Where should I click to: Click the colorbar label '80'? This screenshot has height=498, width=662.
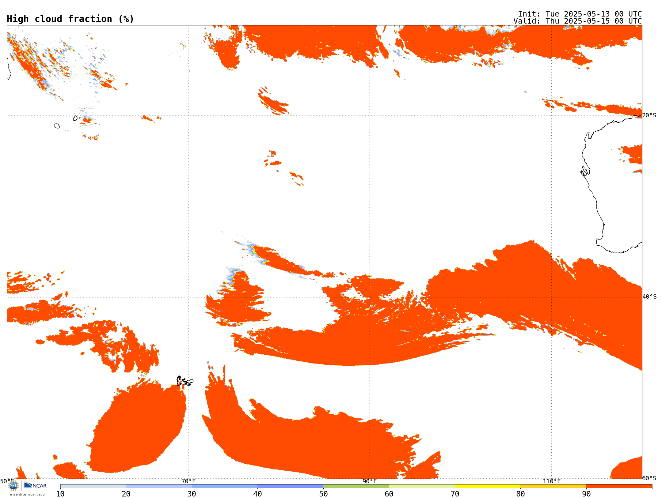point(520,494)
